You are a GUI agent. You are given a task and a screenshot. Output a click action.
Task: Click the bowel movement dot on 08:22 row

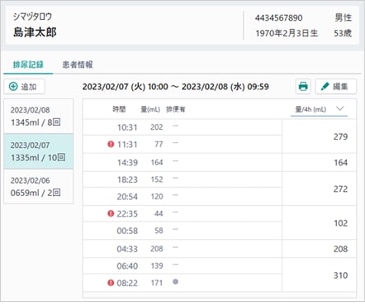coord(175,282)
